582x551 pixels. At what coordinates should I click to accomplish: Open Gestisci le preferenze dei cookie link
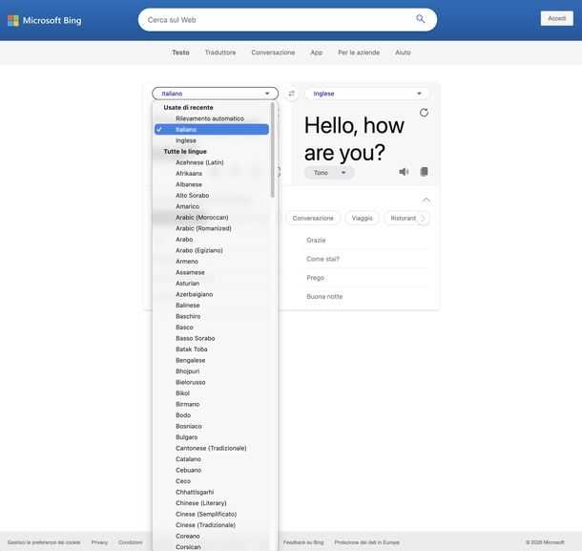pyautogui.click(x=44, y=542)
